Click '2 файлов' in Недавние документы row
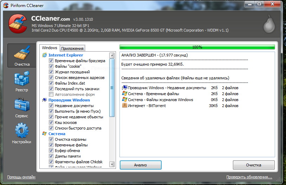The width and height of the screenshot is (286, 185). pos(230,88)
